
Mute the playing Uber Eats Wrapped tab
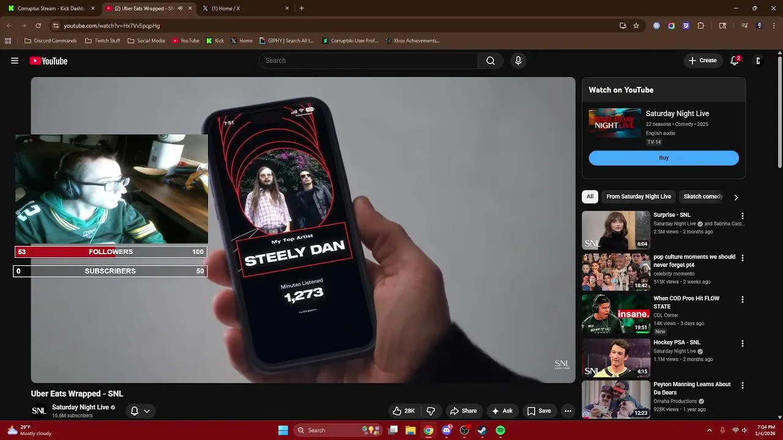coord(180,9)
